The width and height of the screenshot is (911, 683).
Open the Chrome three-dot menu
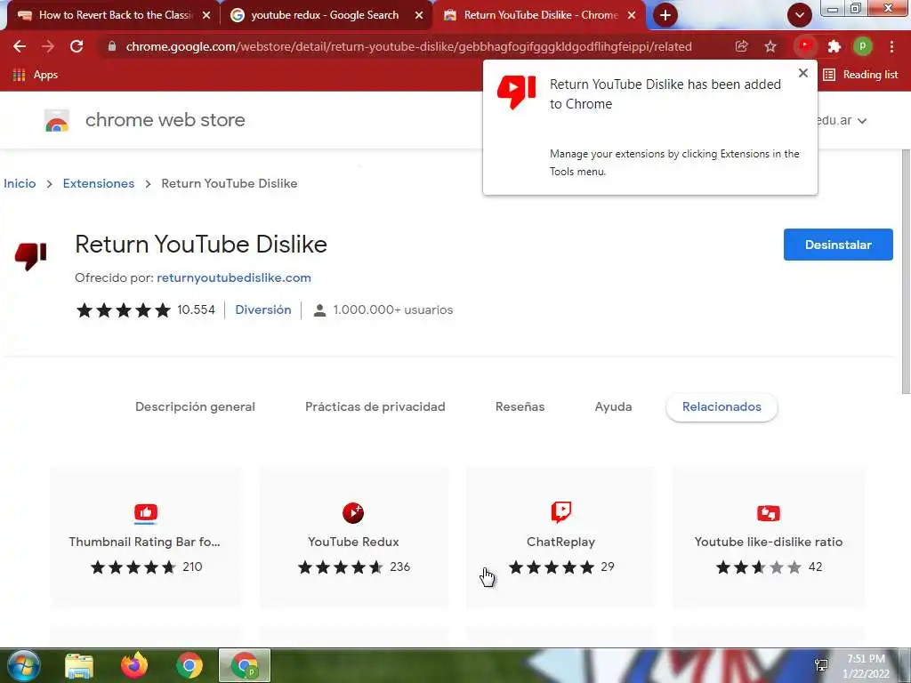891,46
